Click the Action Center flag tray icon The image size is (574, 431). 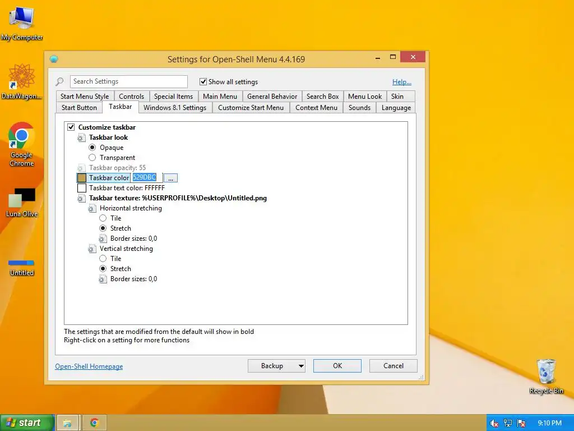click(x=522, y=423)
